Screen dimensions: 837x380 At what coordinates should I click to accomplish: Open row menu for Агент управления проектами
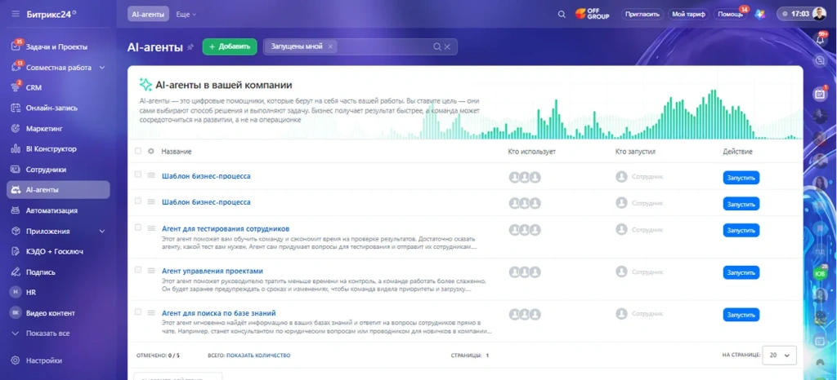pos(151,271)
